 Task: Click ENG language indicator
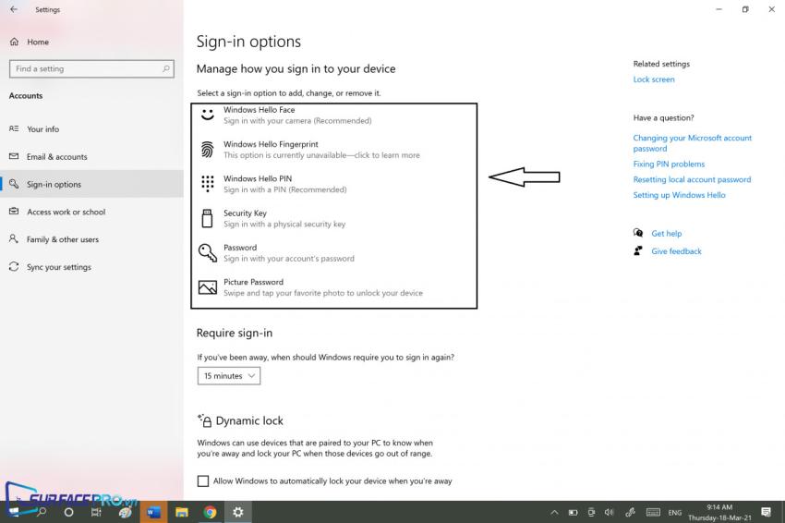[x=674, y=513]
